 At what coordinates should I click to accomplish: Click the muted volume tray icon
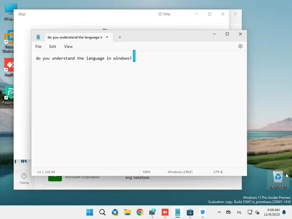[257, 212]
